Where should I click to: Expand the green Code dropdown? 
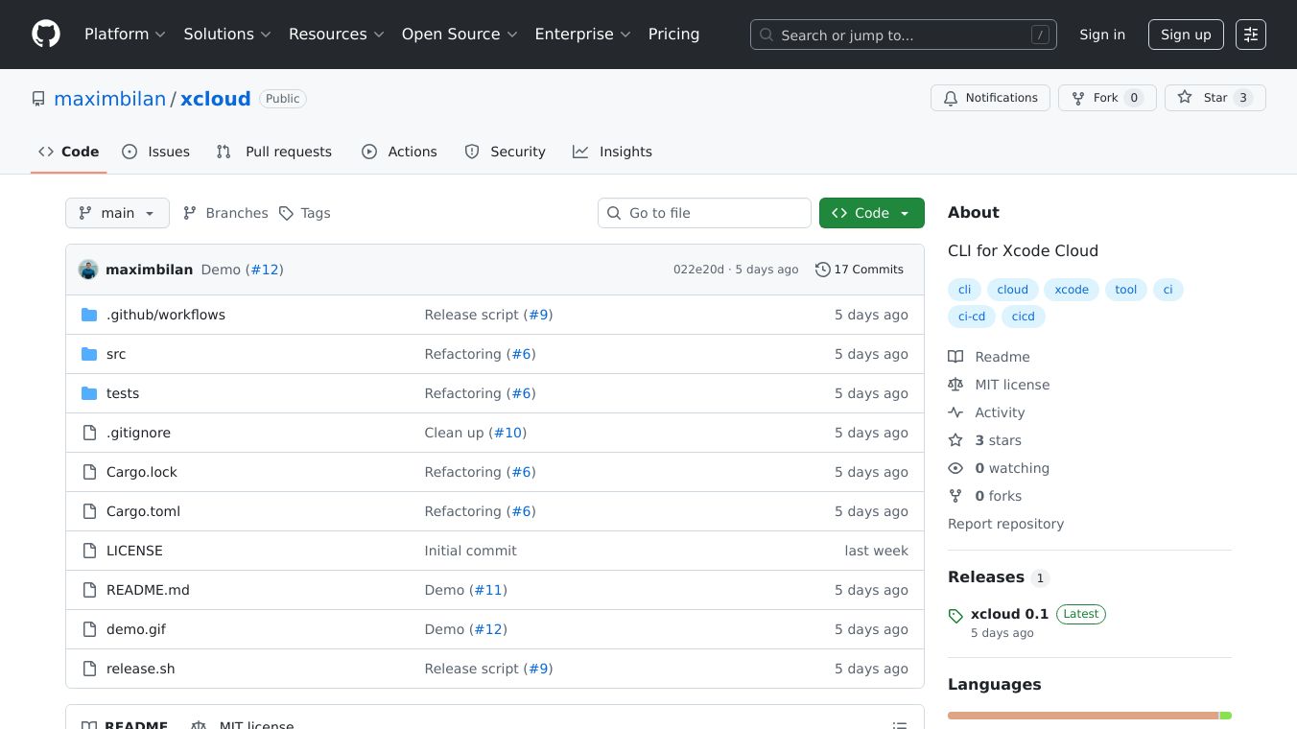pos(871,213)
